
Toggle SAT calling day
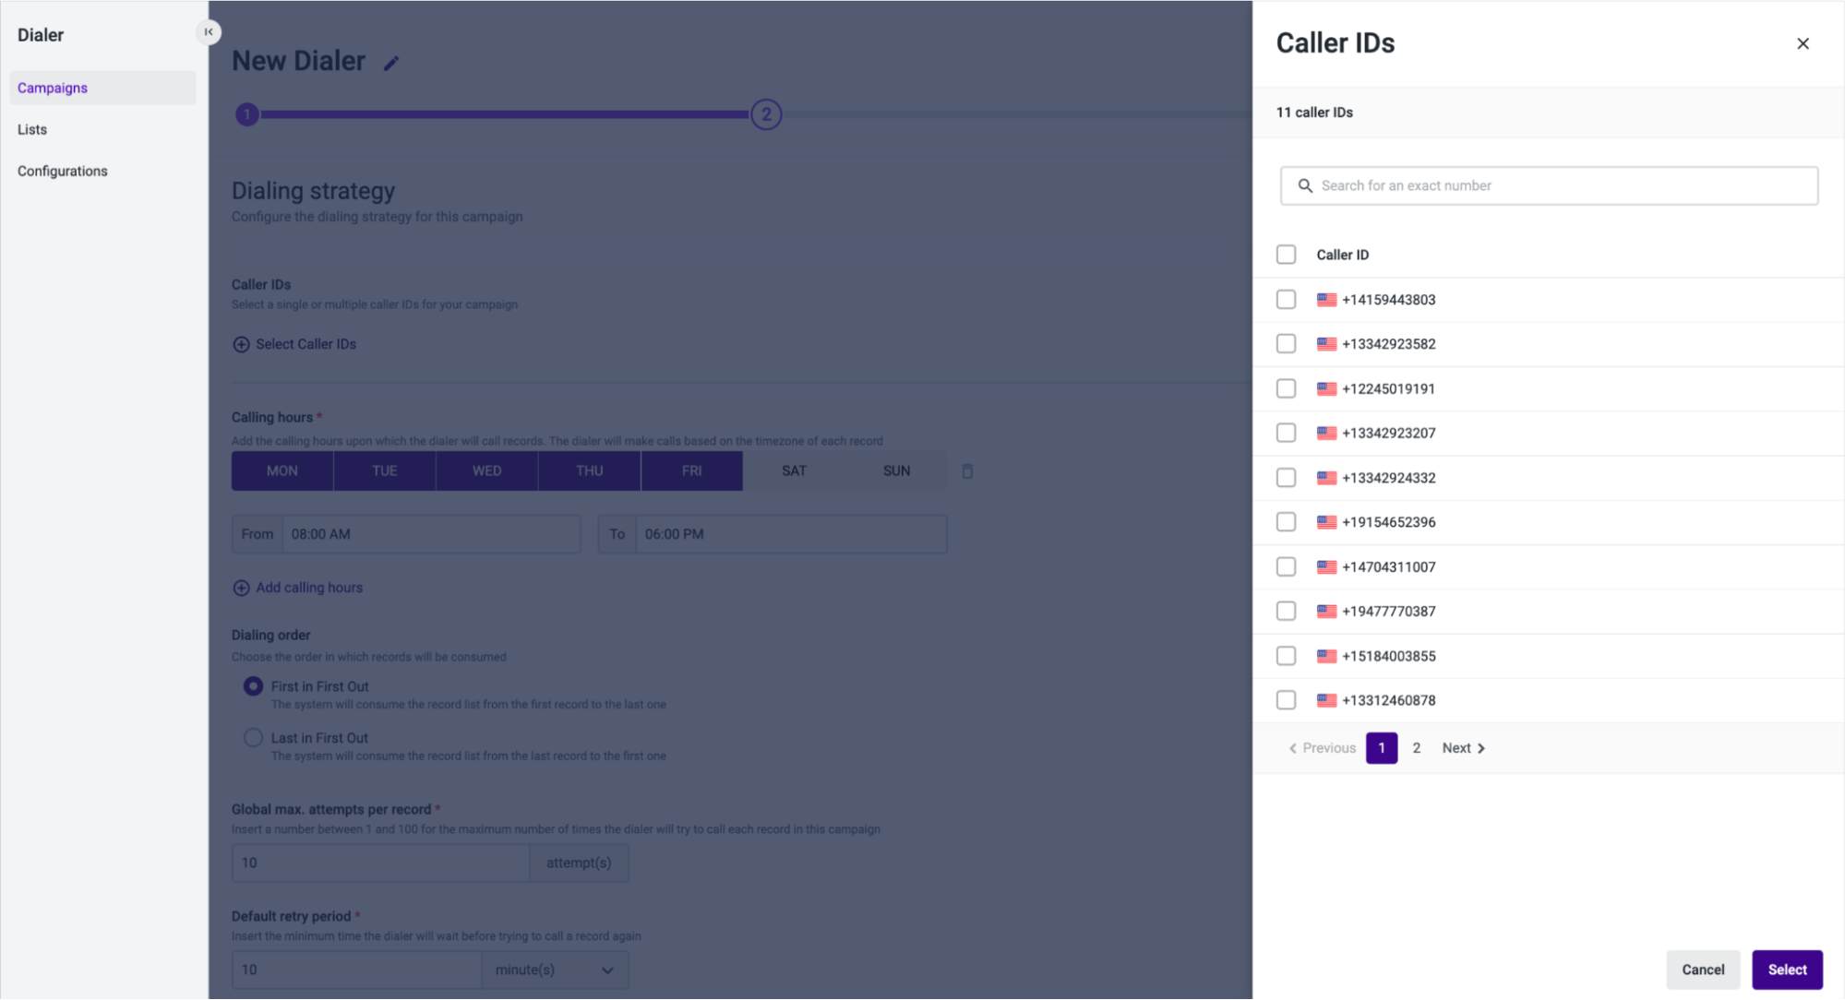(795, 470)
